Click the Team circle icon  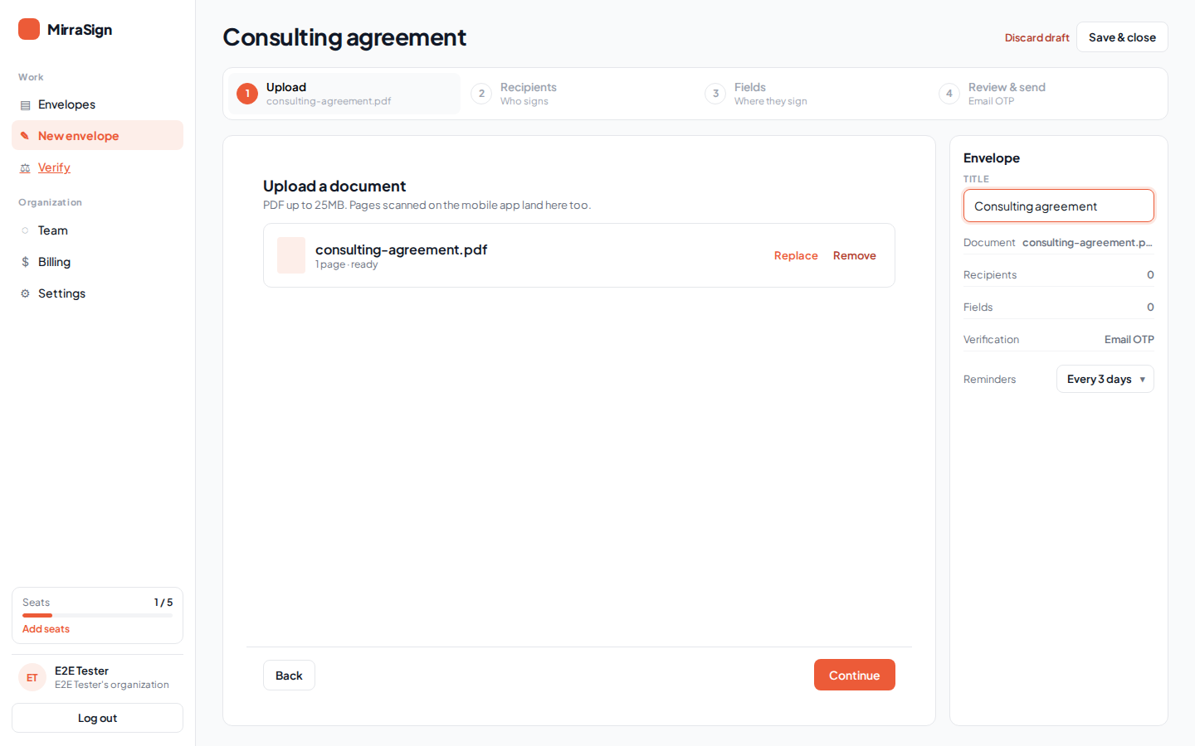tap(25, 230)
